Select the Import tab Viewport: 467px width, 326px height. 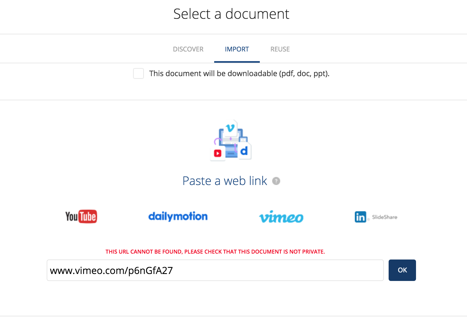click(x=237, y=49)
